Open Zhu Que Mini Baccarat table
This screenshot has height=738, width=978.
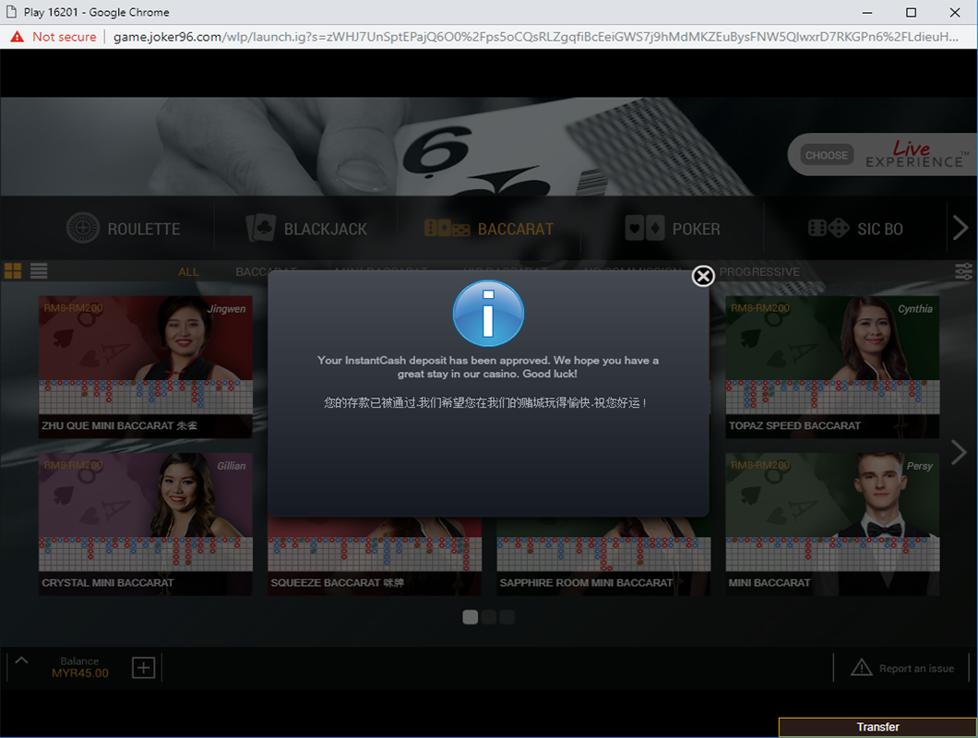point(145,365)
